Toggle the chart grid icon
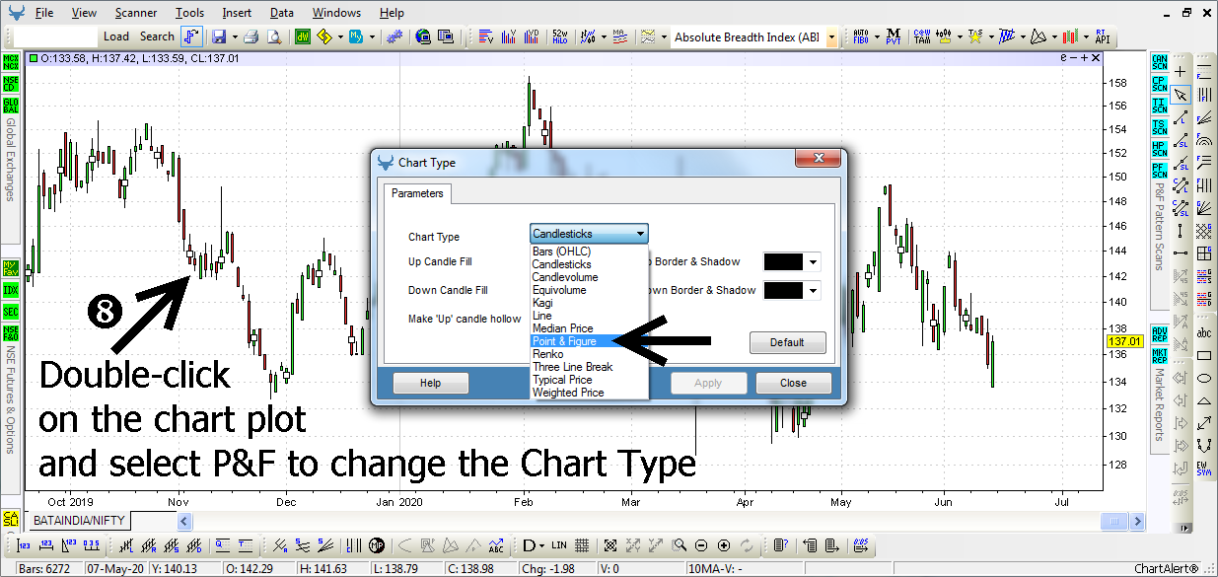Image resolution: width=1218 pixels, height=577 pixels. [582, 545]
